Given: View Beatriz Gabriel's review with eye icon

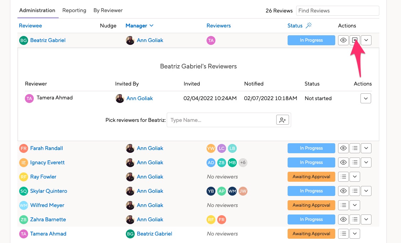Looking at the screenshot, I should point(343,40).
